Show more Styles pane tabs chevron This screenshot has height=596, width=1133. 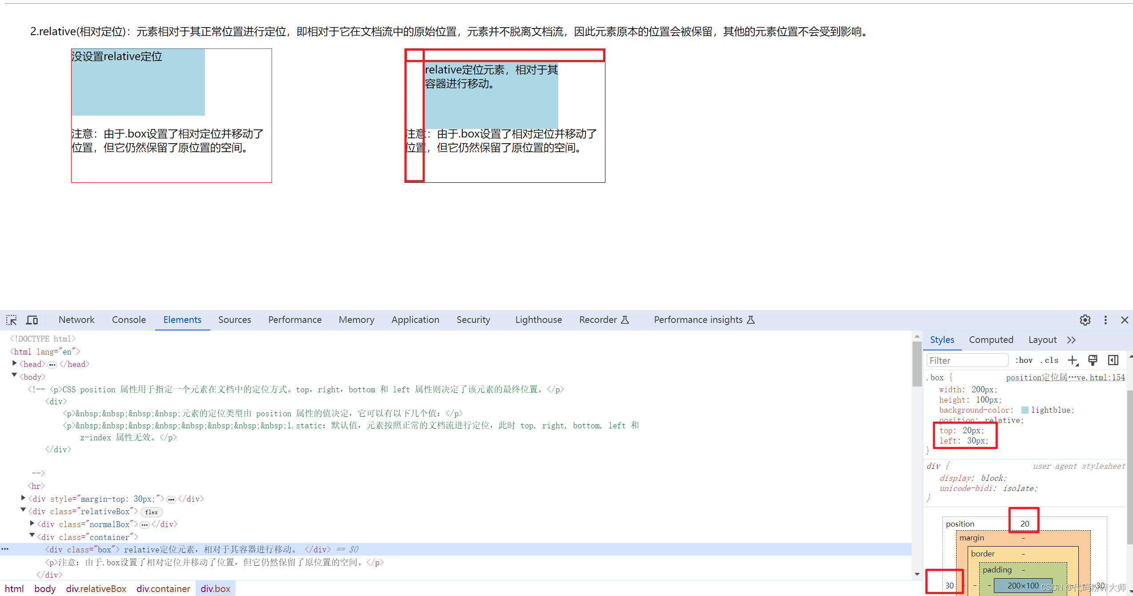pyautogui.click(x=1071, y=340)
